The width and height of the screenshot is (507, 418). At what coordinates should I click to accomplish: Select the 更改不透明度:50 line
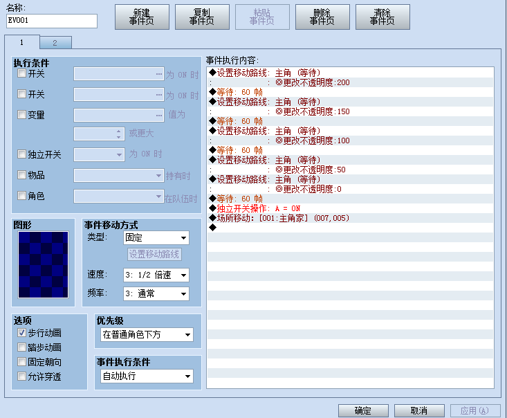click(x=351, y=170)
